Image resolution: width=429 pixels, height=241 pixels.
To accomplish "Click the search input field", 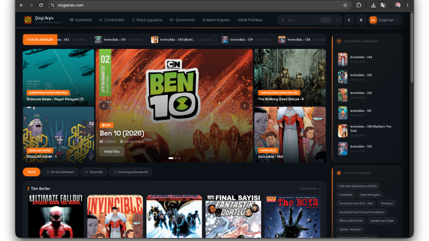I will (302, 20).
